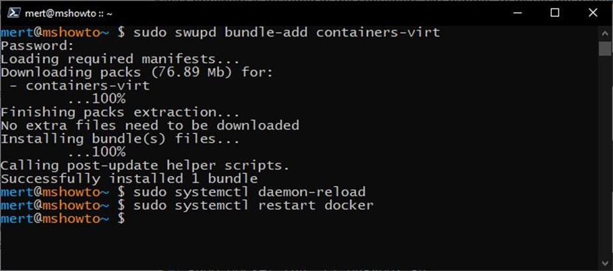Click the vertical scrollbar thumb

pos(604,48)
